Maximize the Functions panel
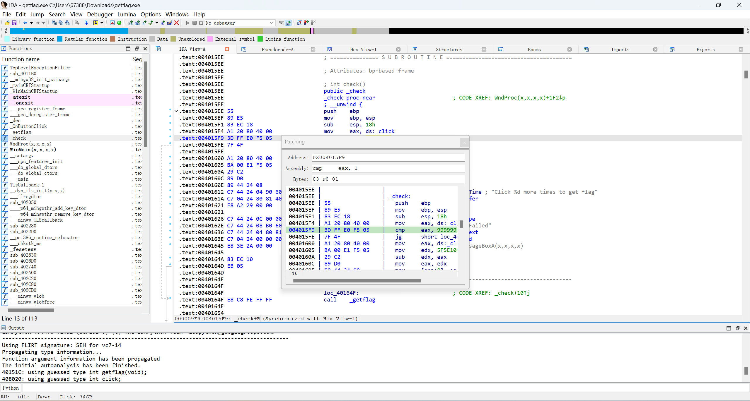Viewport: 750px width, 401px height. pyautogui.click(x=128, y=49)
